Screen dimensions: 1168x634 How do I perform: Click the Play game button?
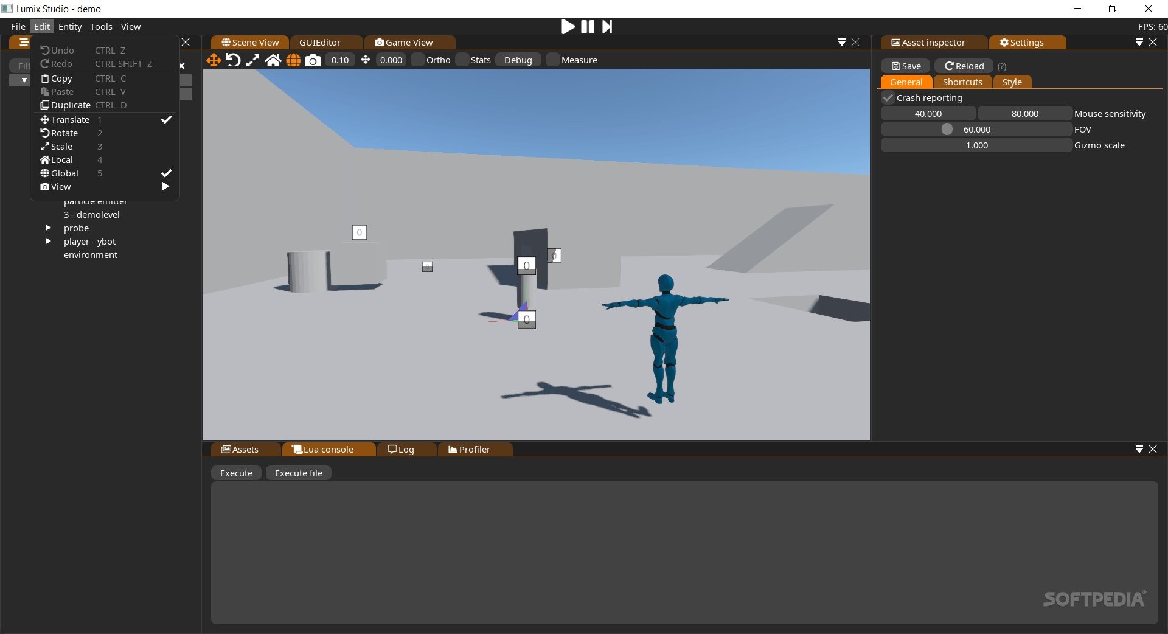click(x=568, y=26)
